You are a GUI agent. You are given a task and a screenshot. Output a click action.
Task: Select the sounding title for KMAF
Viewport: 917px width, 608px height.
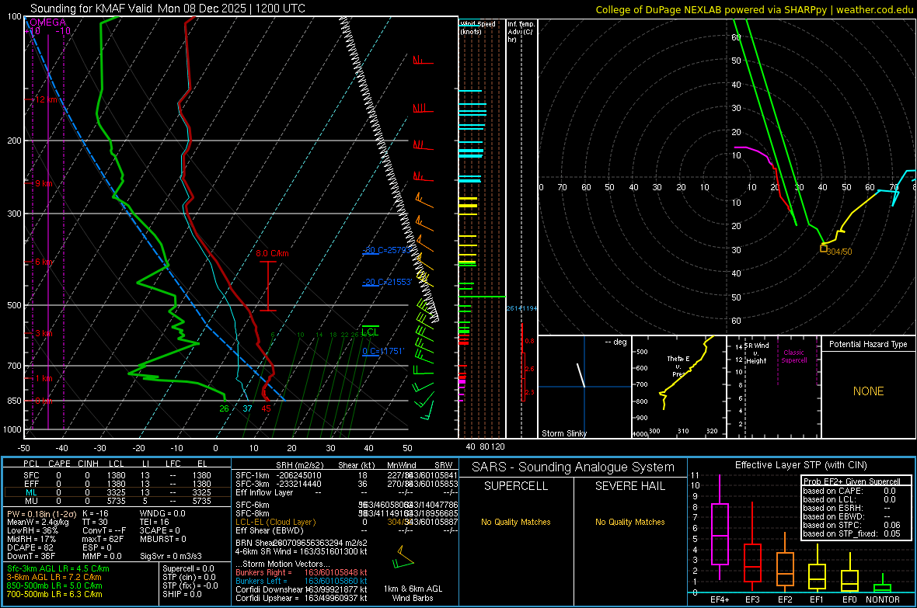pos(167,9)
